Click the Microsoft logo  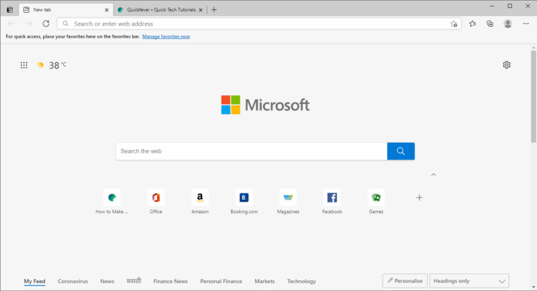click(265, 105)
